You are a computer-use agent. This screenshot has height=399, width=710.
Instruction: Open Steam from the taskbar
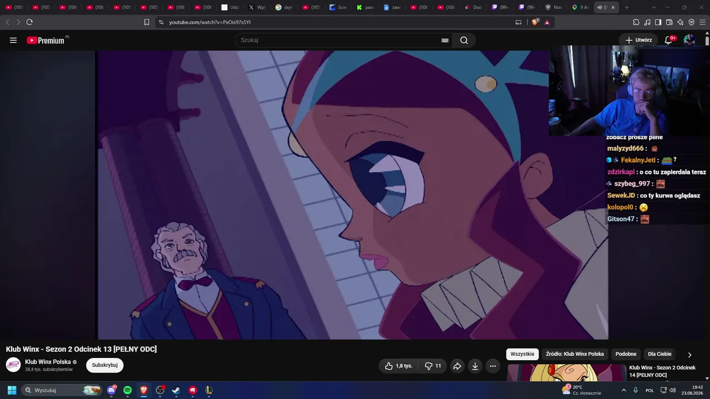[x=176, y=390]
